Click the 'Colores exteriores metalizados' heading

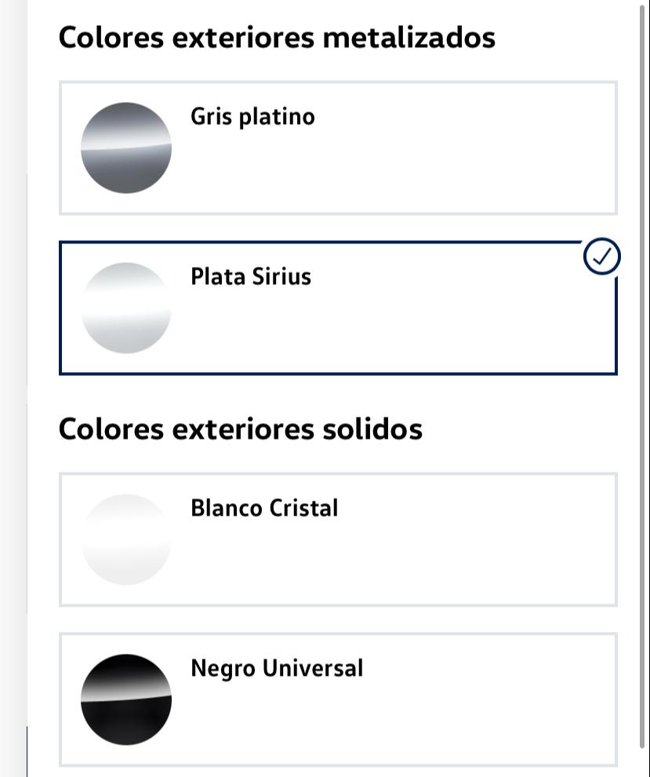click(x=277, y=38)
